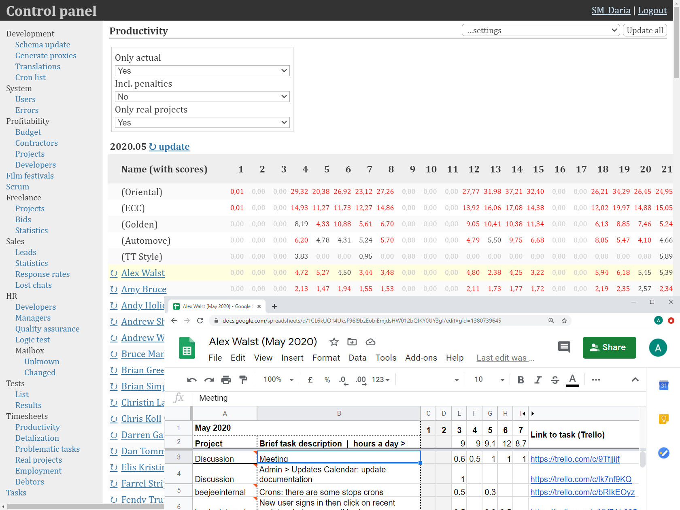
Task: Toggle bold formatting
Action: (x=521, y=380)
